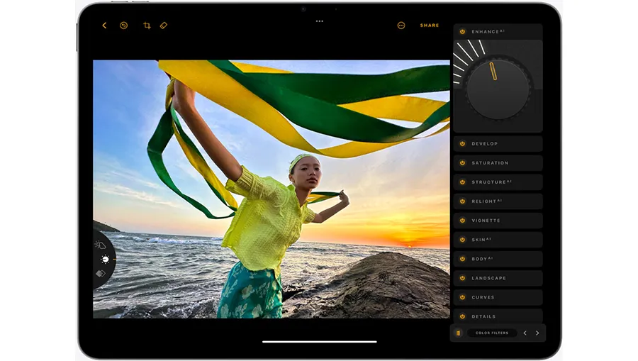Click the Enhance intensity dial knob

[x=498, y=89]
